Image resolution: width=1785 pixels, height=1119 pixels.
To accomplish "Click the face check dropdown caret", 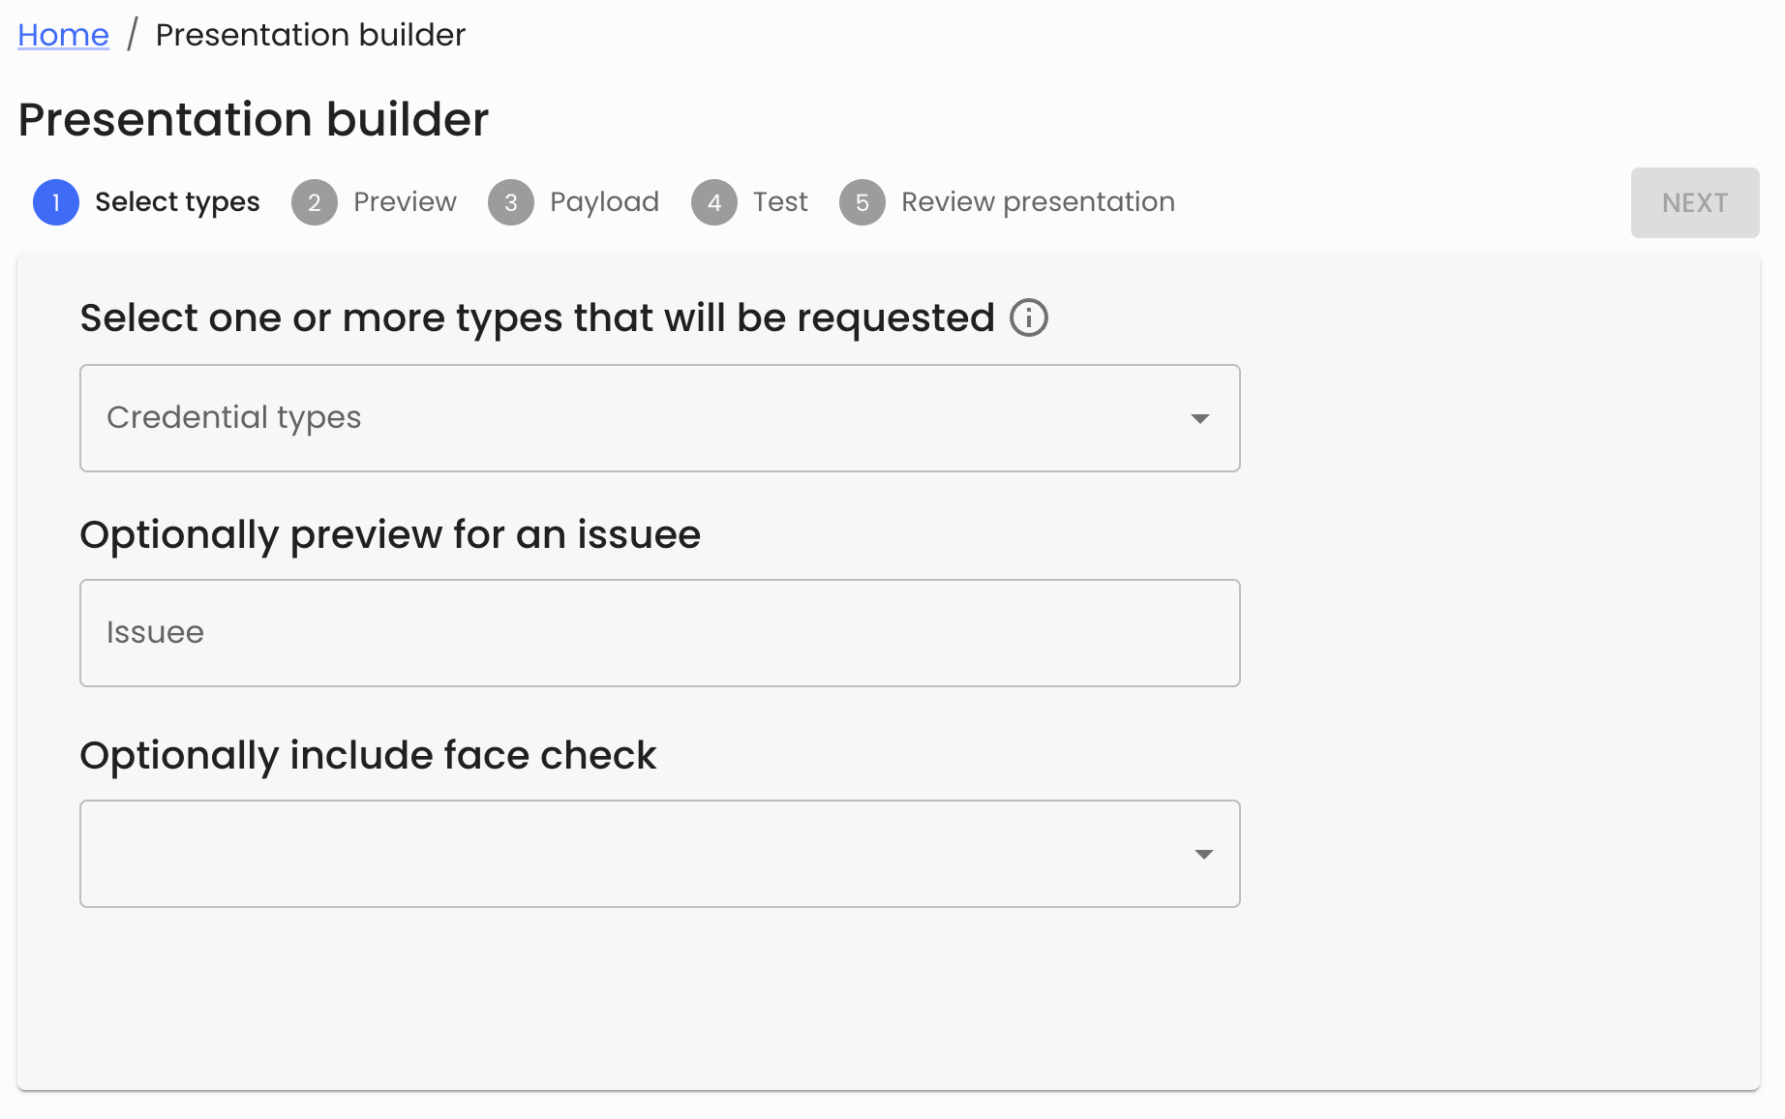I will click(x=1204, y=854).
